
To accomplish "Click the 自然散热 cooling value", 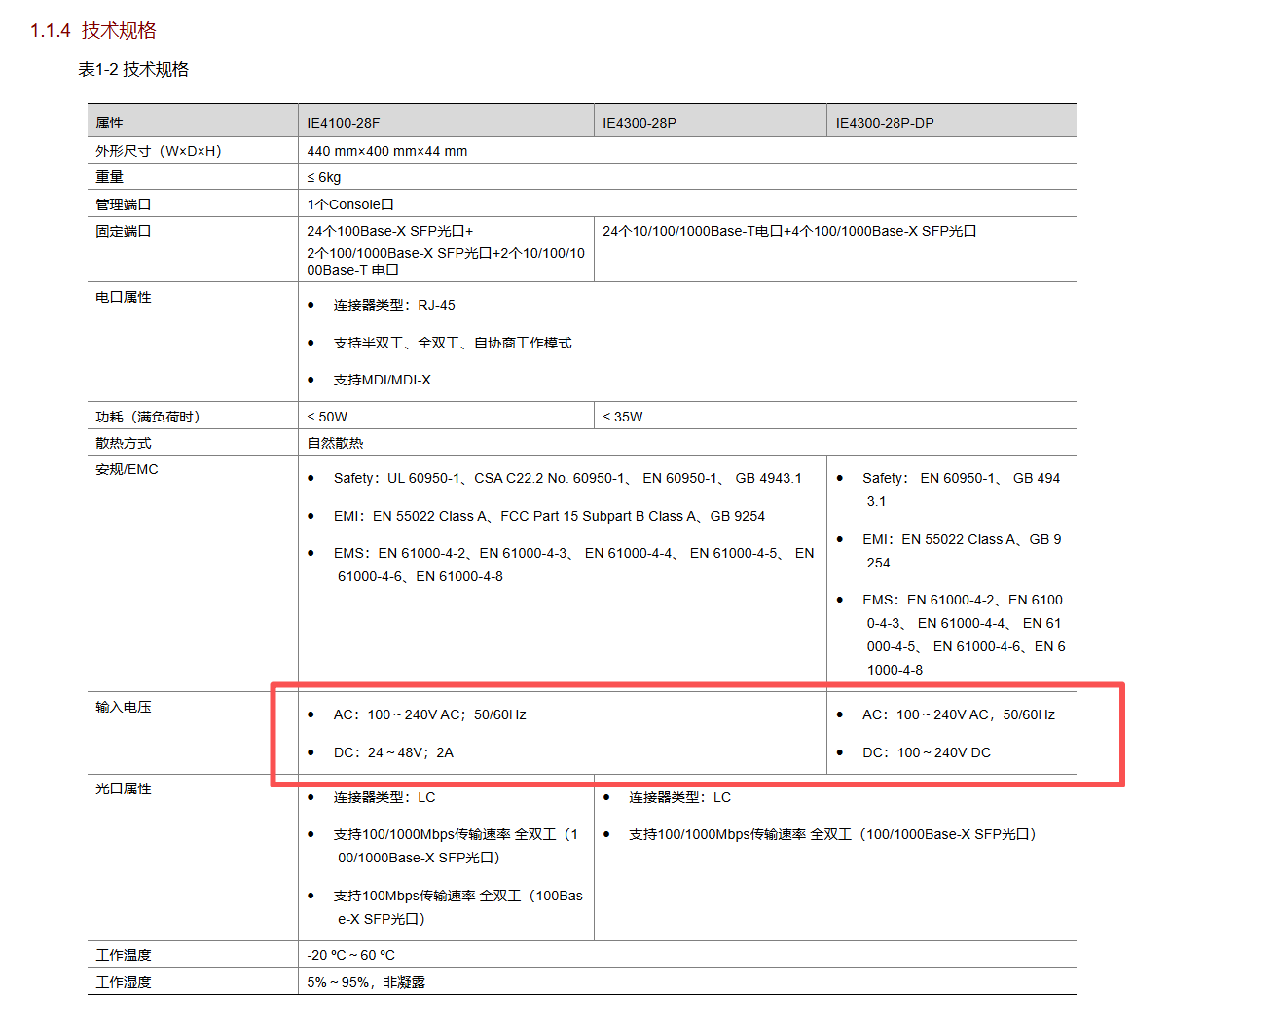I will pyautogui.click(x=335, y=443).
